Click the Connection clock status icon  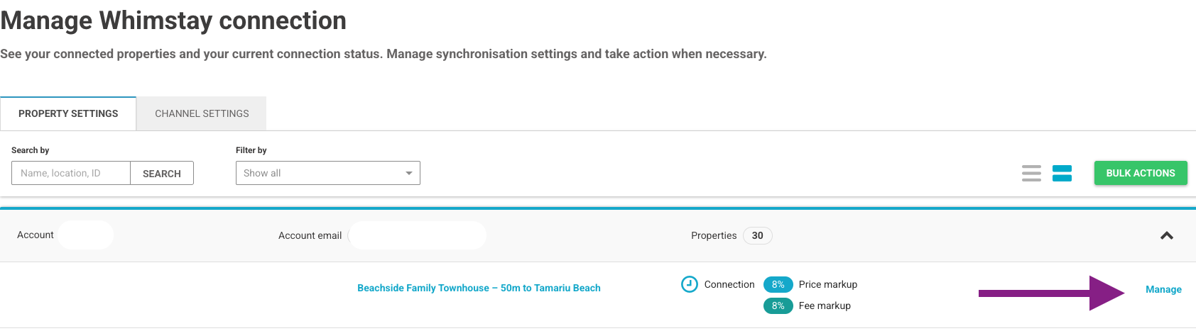pyautogui.click(x=689, y=284)
